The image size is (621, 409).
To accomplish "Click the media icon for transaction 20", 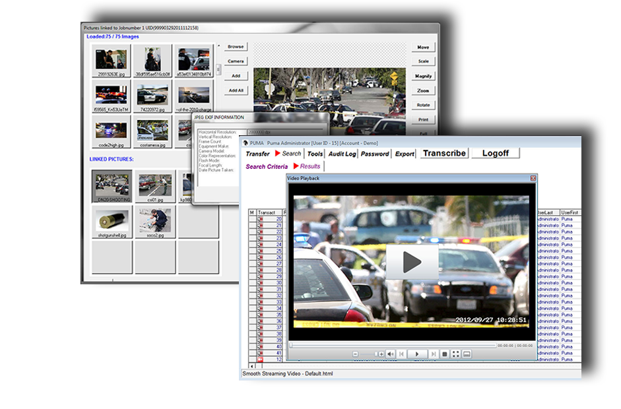I will pyautogui.click(x=261, y=219).
